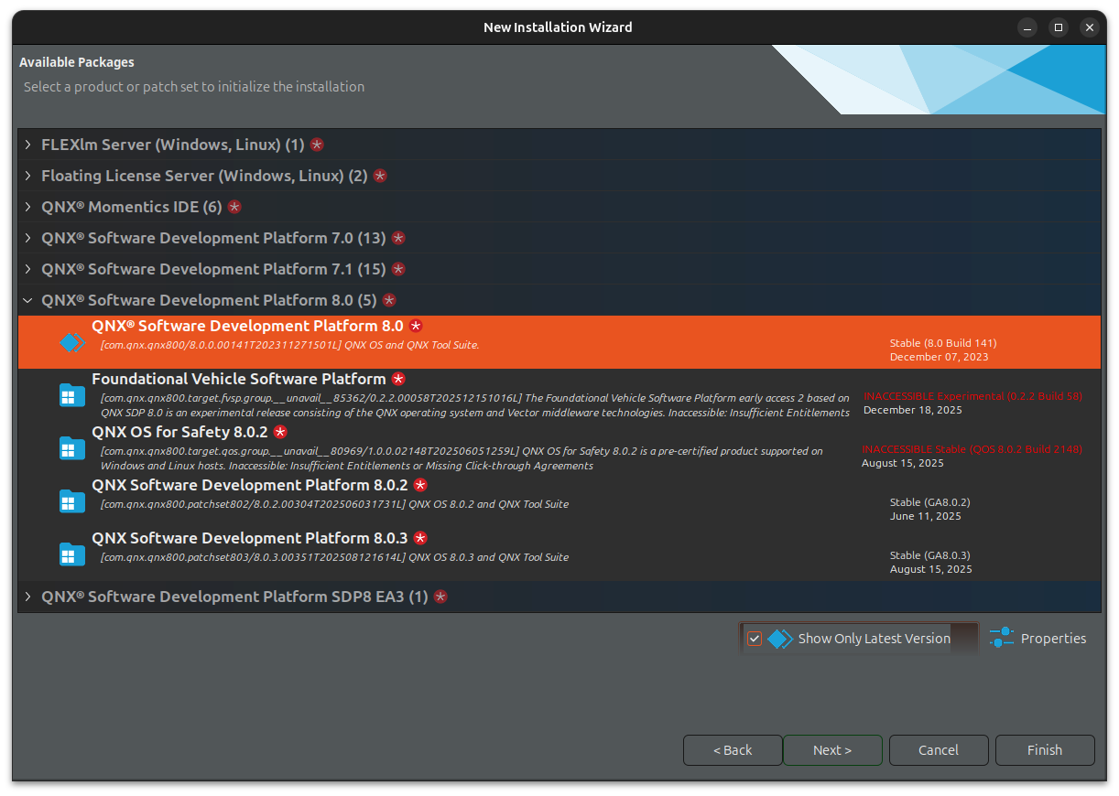This screenshot has height=796, width=1119.
Task: Expand the FLEXlm Server group
Action: pos(28,145)
